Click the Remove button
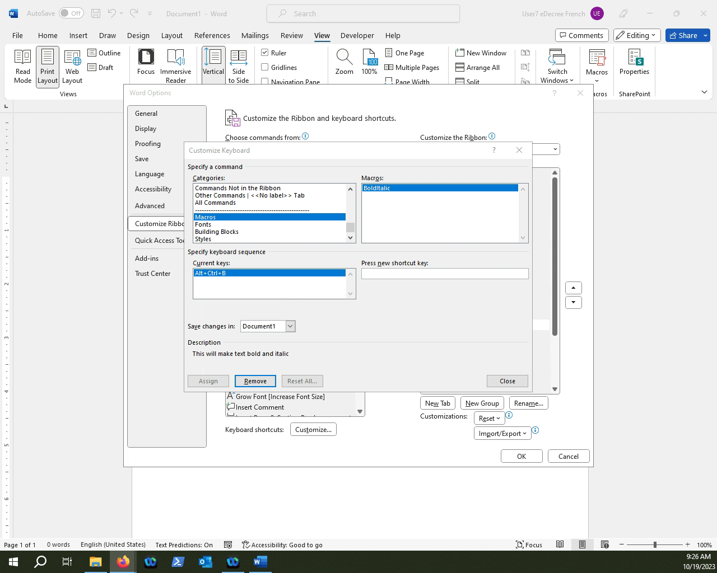The image size is (717, 573). [x=255, y=381]
